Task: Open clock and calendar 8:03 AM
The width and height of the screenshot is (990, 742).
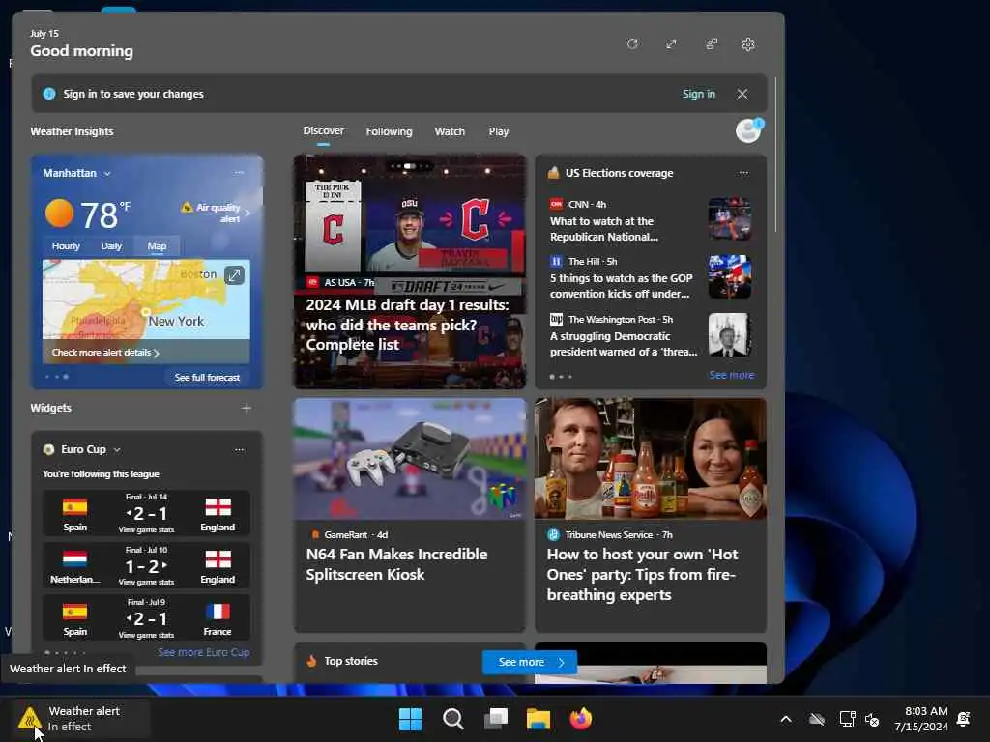Action: 921,719
